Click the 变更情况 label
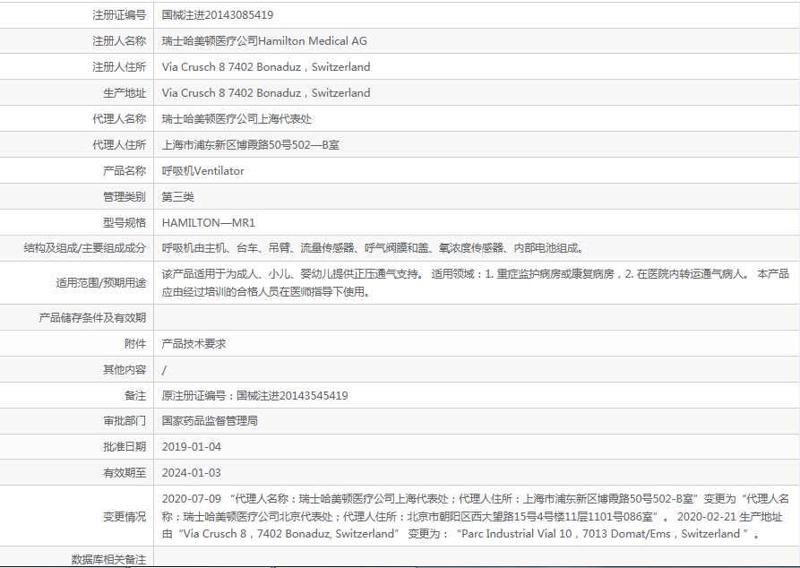800x568 pixels. tap(125, 516)
